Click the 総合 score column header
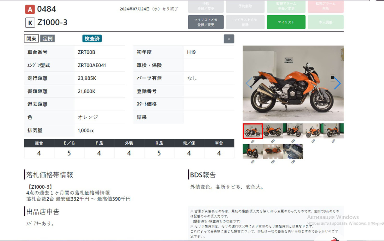384x241 pixels. click(39, 143)
